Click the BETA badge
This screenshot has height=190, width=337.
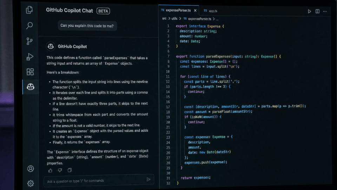pos(103,11)
